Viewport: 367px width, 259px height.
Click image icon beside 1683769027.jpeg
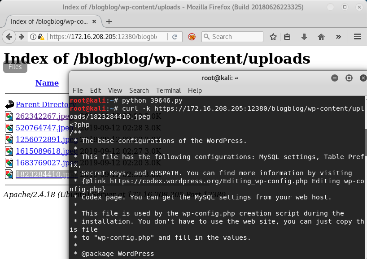pos(9,163)
